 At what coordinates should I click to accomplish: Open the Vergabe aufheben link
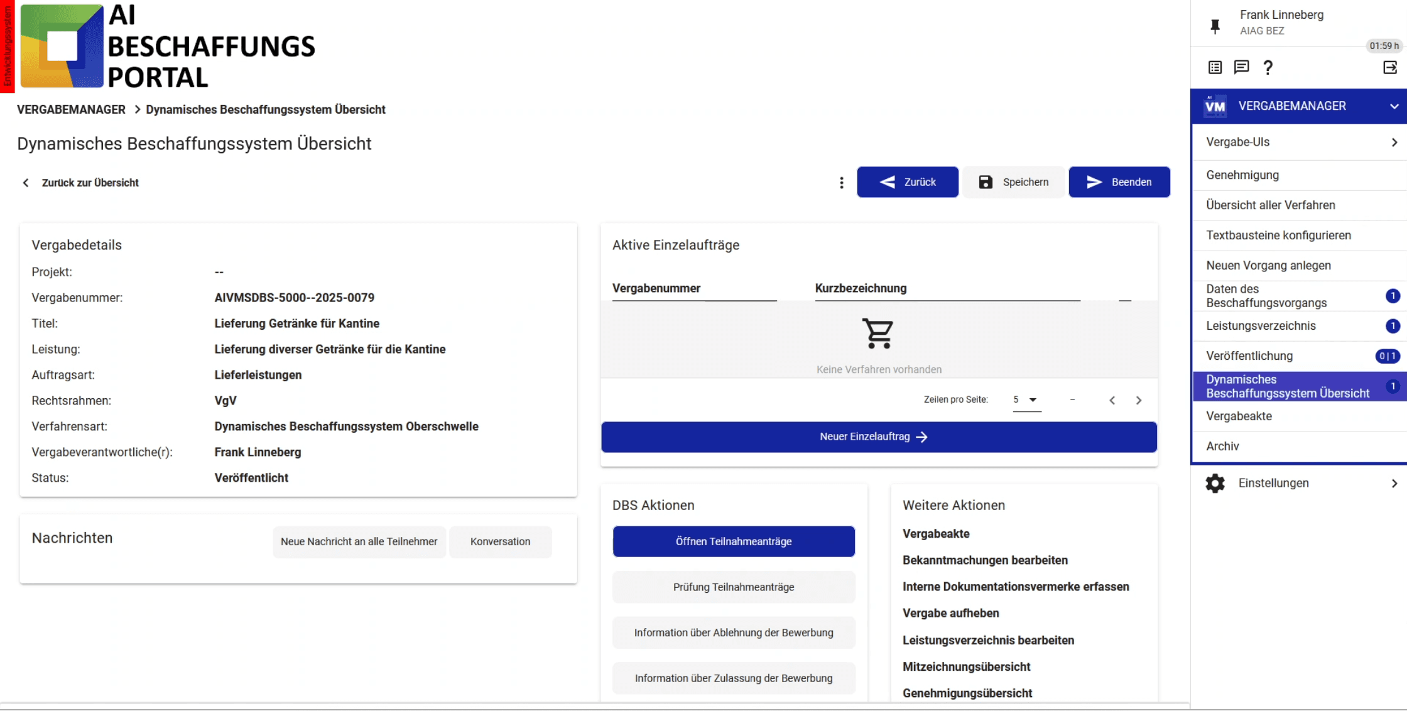[x=950, y=613]
